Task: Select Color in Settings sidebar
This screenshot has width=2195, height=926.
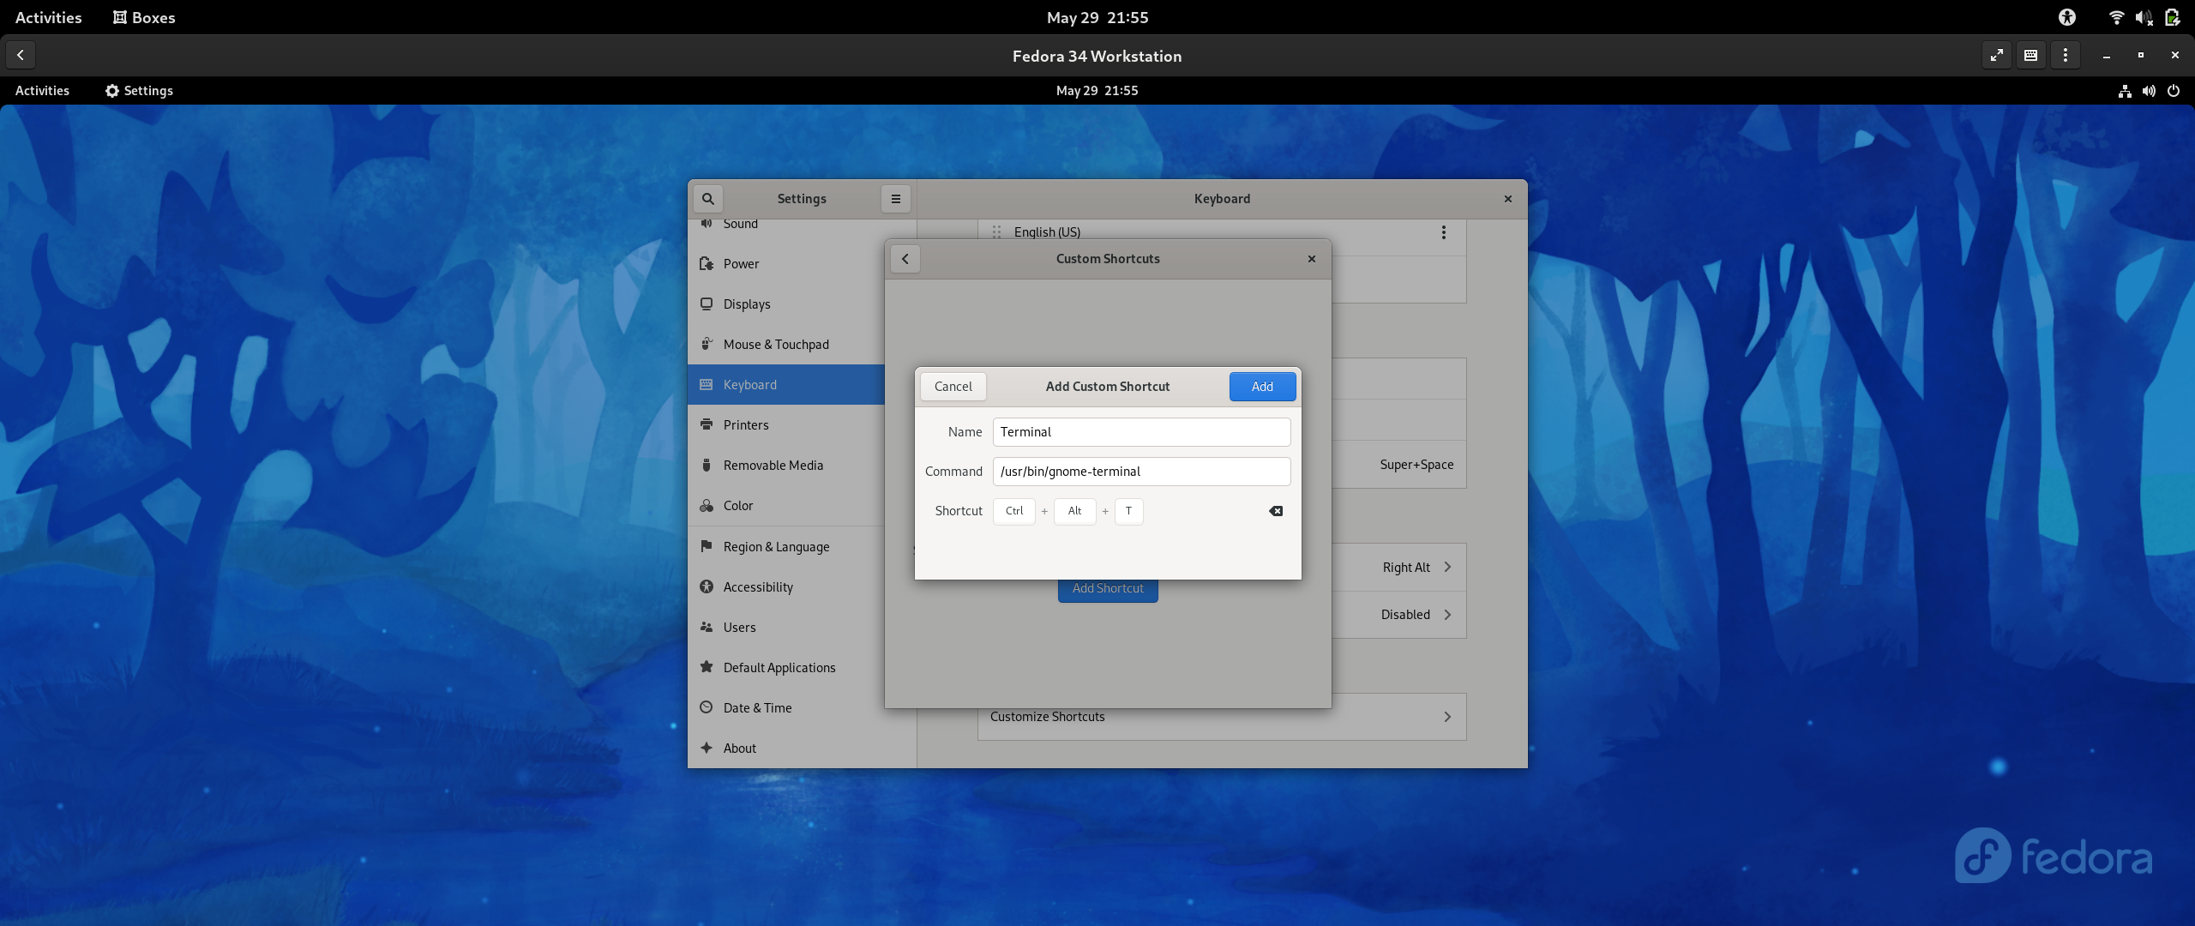Action: (786, 506)
